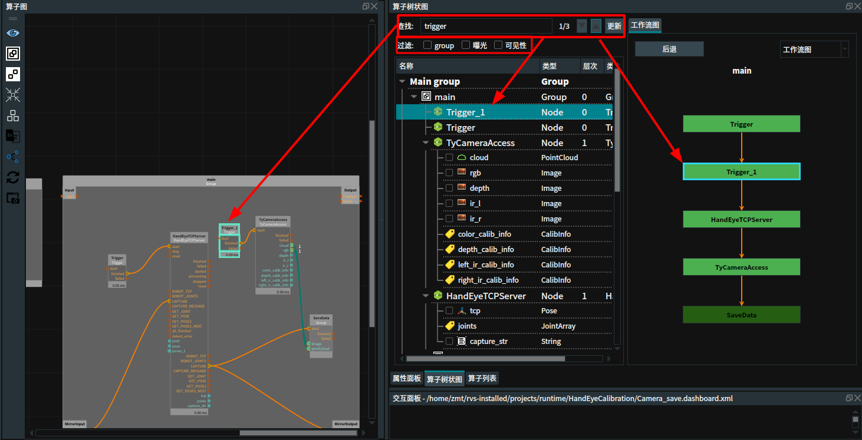Click float icon of 算子图 panel

coord(366,6)
